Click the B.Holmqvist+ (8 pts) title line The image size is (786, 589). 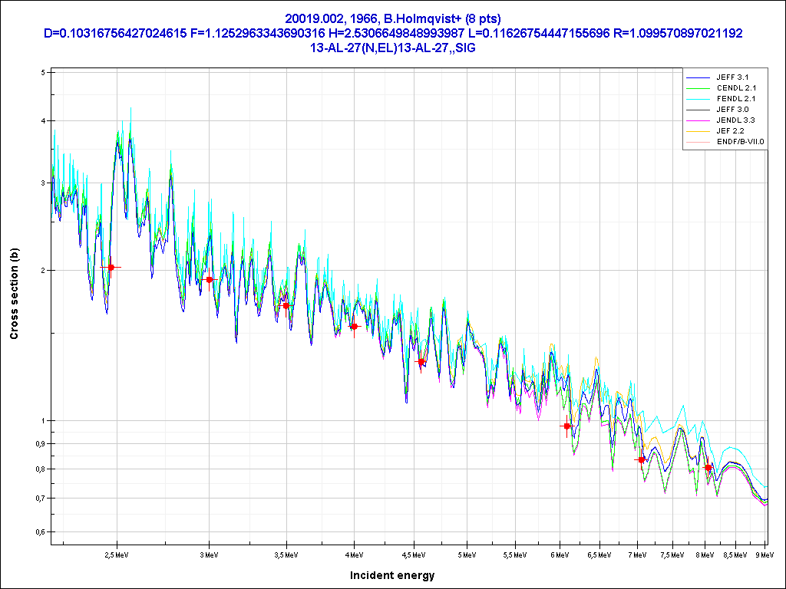(x=392, y=18)
